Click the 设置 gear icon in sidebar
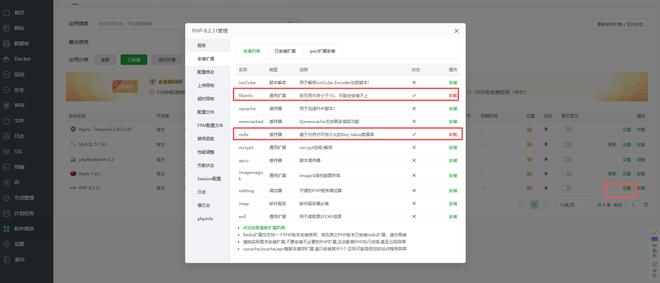Viewport: 660px width, 283px height. [6, 244]
